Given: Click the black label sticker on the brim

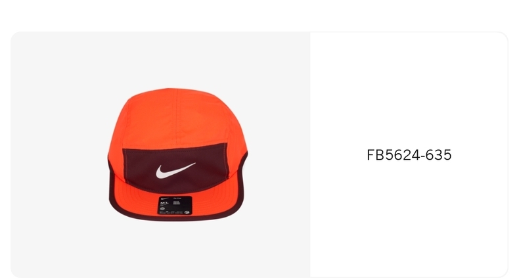Looking at the screenshot, I should click(175, 206).
